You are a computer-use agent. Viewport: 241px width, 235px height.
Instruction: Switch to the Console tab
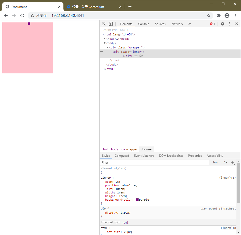pos(143,24)
